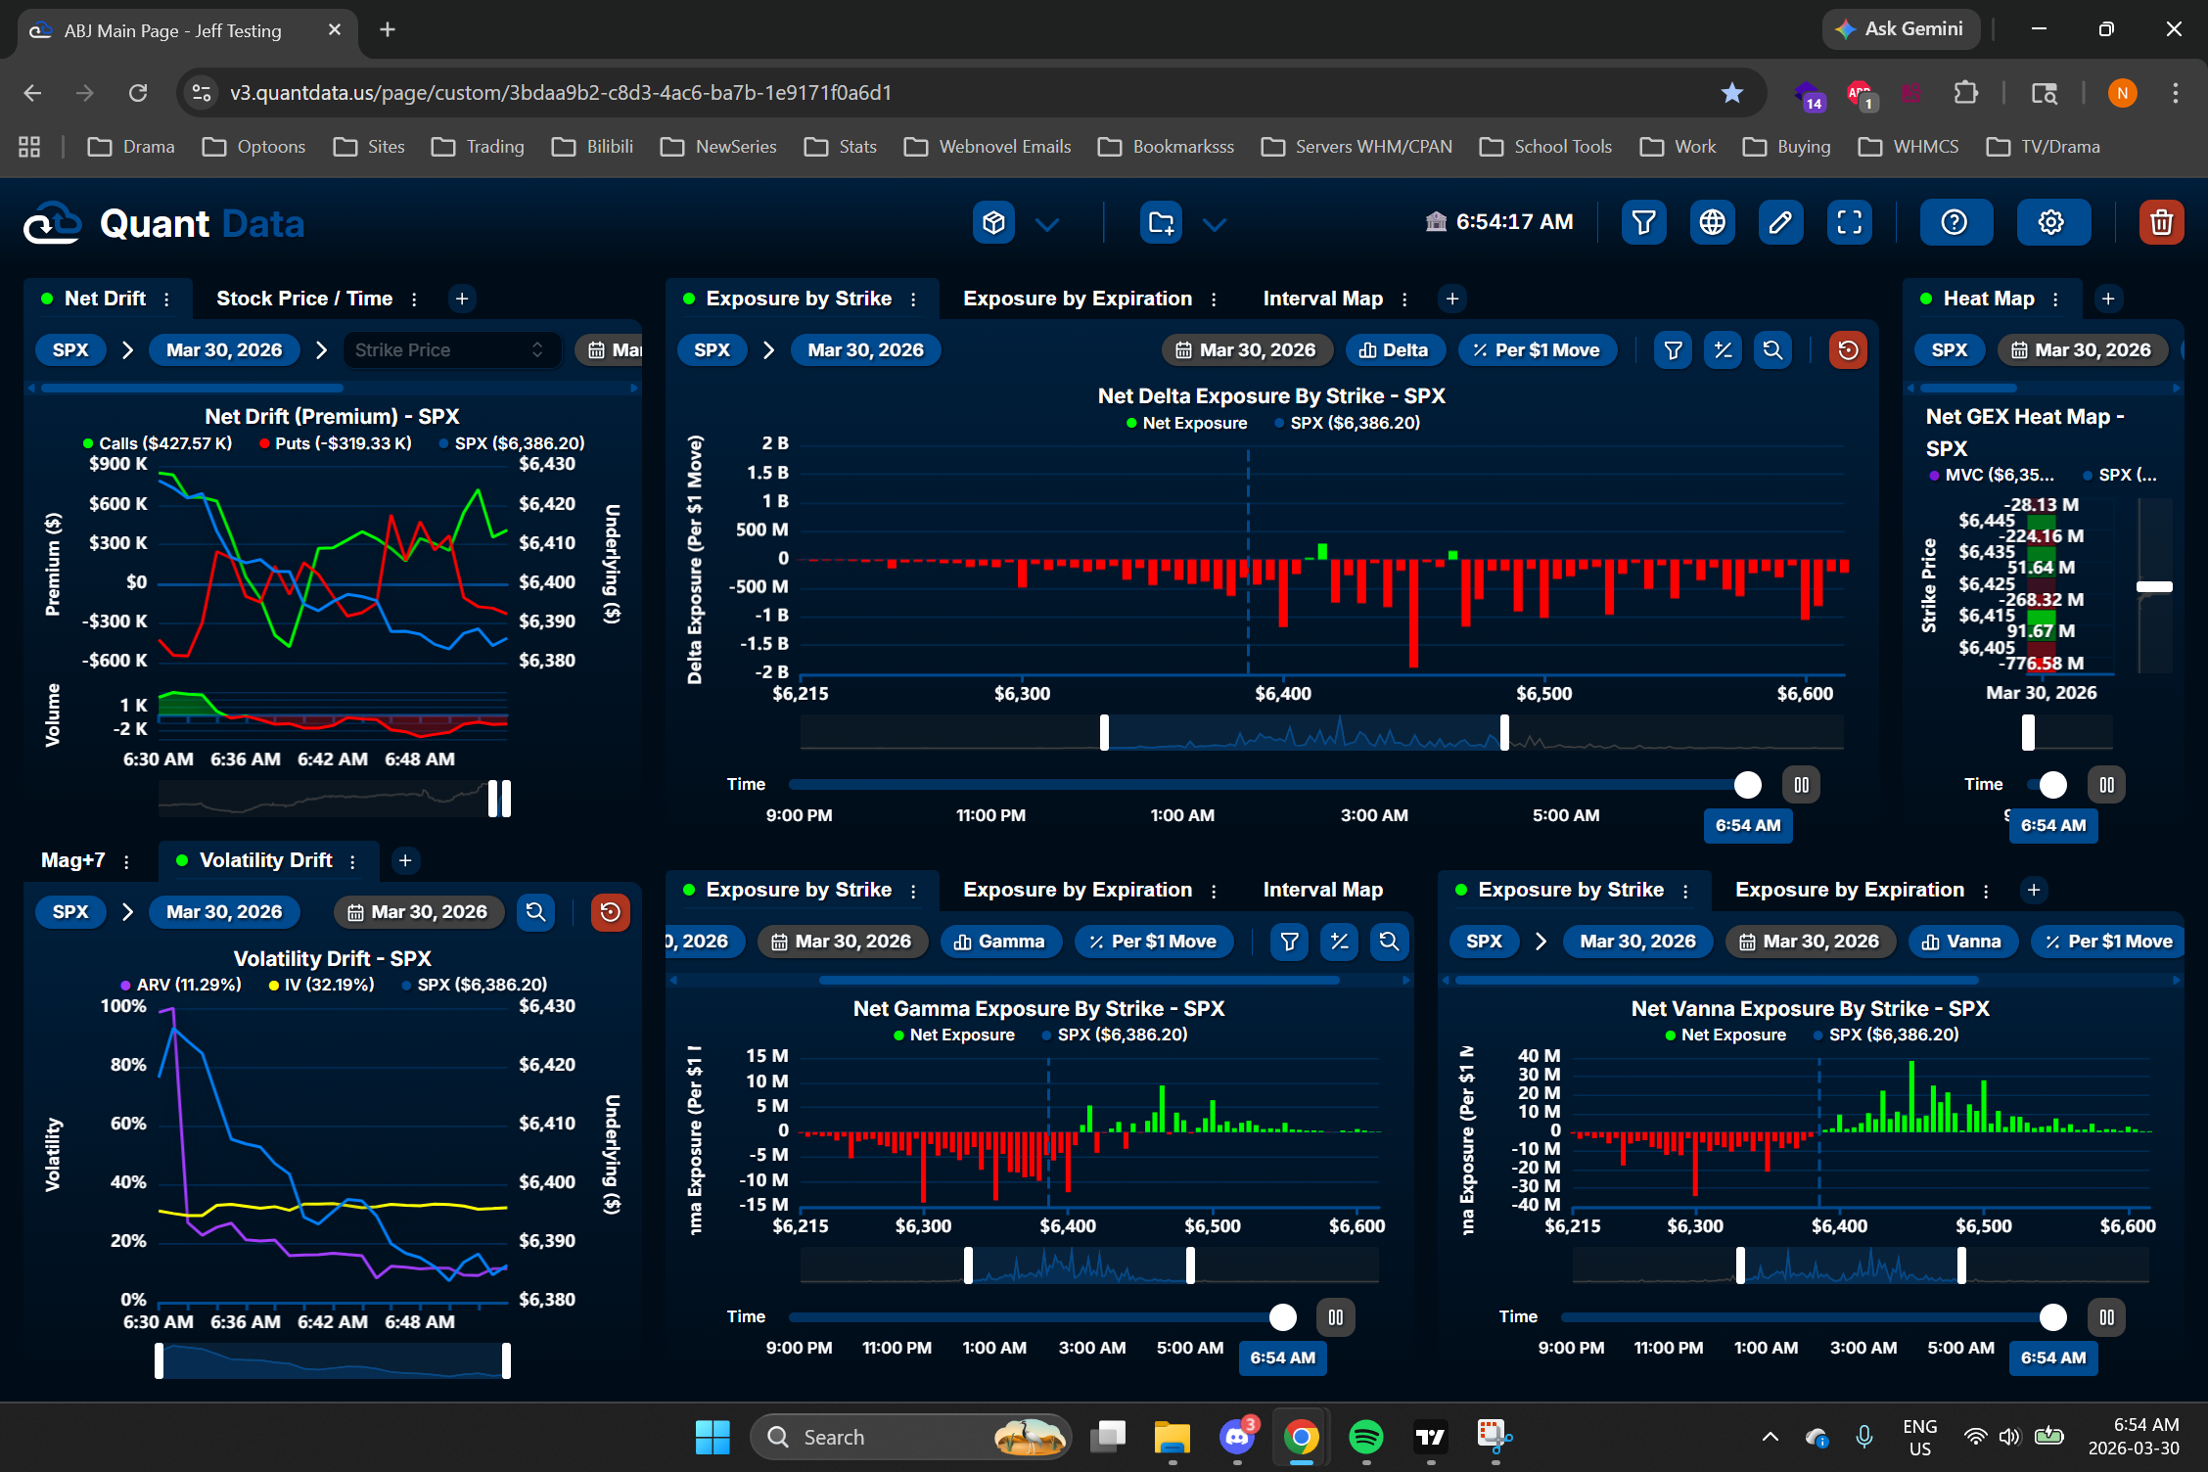Open the globe icon in header toolbar
This screenshot has width=2208, height=1472.
coord(1712,223)
